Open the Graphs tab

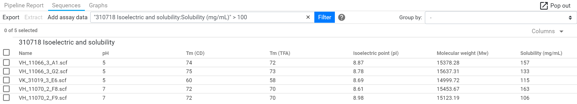pyautogui.click(x=98, y=5)
